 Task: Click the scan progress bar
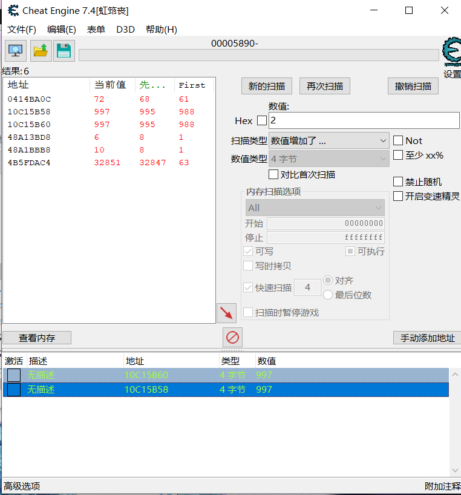tap(259, 55)
